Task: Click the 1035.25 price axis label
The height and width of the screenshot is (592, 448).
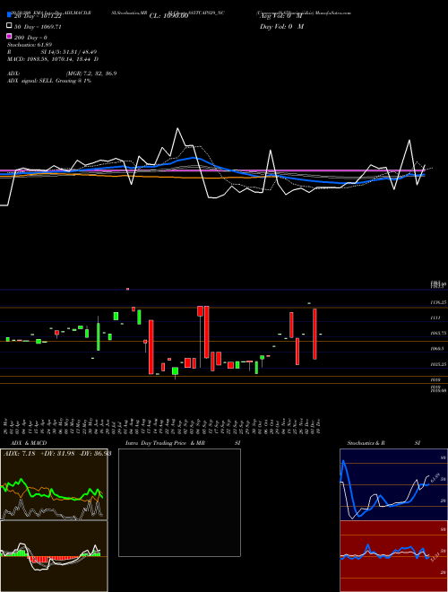Action: pos(438,364)
